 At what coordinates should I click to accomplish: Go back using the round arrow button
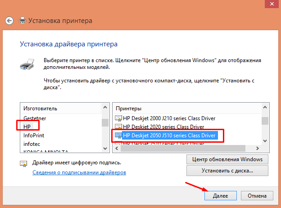(x=9, y=21)
